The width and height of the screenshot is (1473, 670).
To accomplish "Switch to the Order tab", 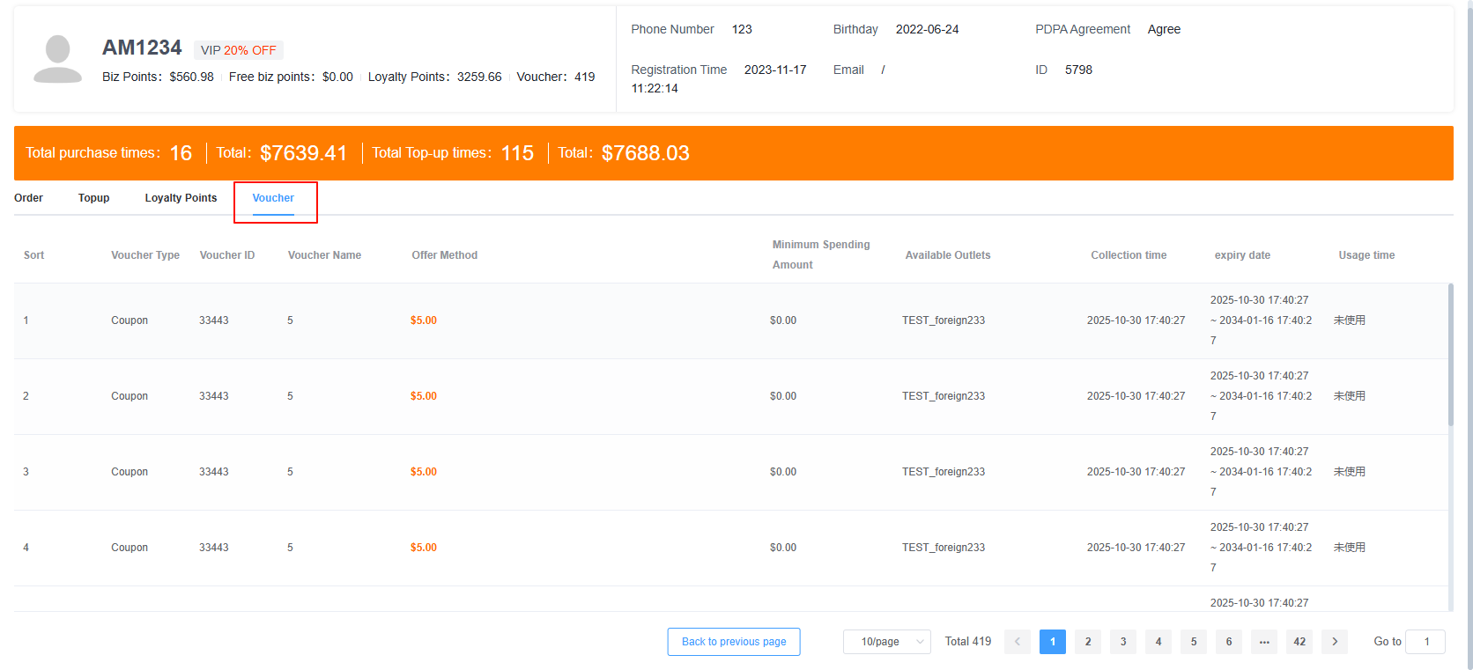I will [x=28, y=198].
